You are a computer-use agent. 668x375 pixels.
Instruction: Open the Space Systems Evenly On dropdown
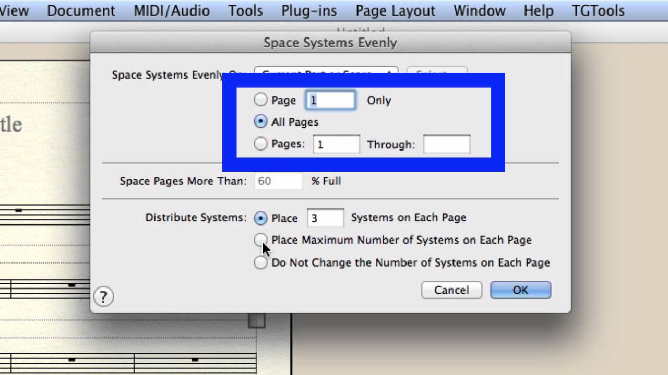[326, 71]
